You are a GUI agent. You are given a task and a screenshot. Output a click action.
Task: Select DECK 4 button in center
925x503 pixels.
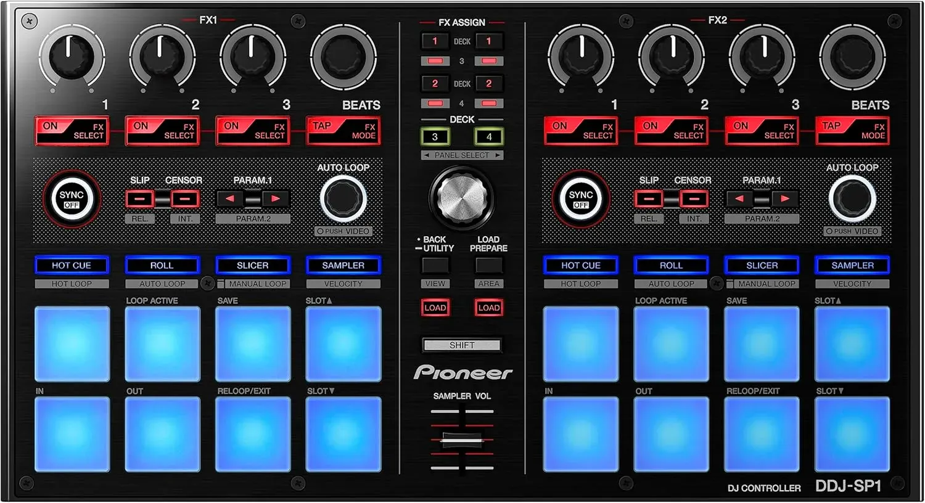pyautogui.click(x=489, y=136)
